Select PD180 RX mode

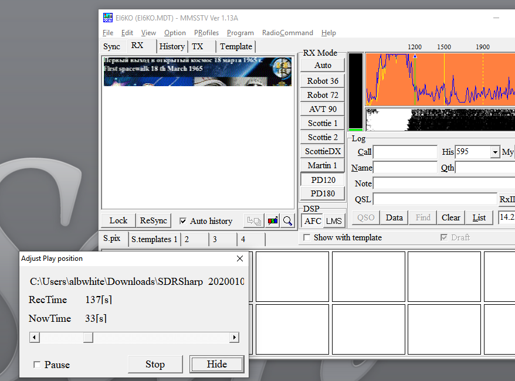coord(323,193)
